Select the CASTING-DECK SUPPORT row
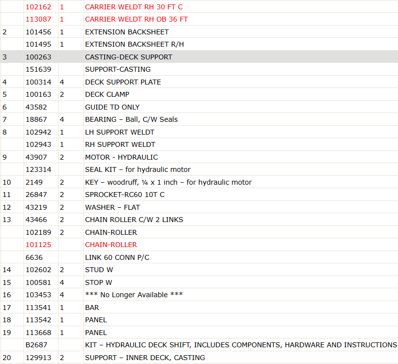 click(x=199, y=57)
